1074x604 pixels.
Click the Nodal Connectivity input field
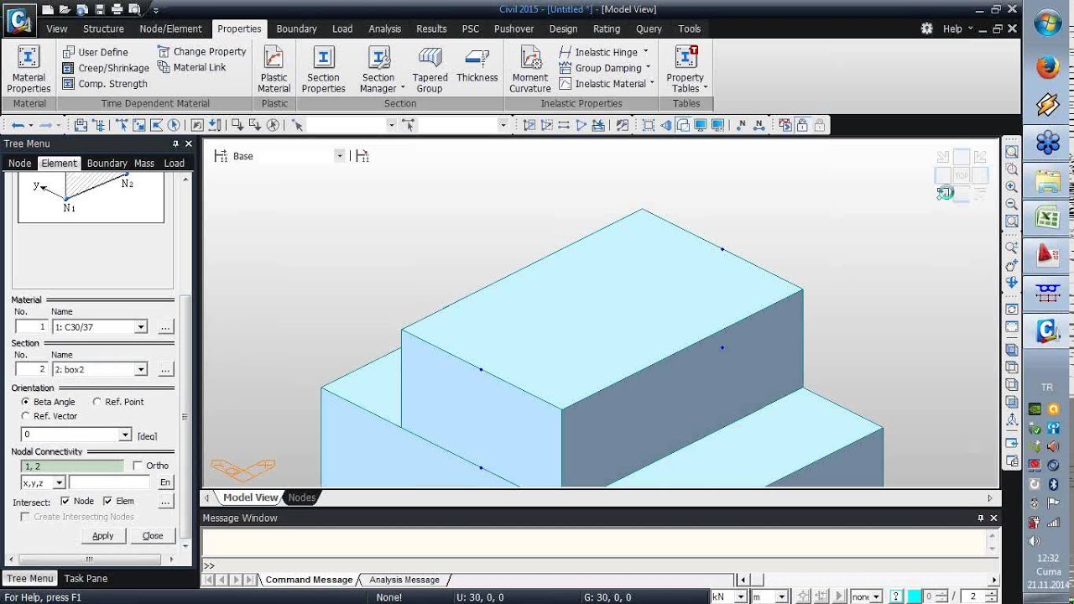click(72, 466)
